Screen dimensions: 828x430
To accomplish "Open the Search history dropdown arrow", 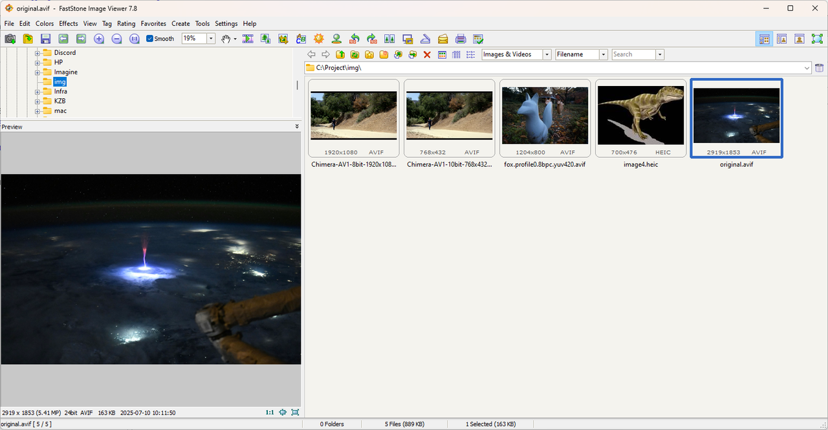I will [660, 55].
